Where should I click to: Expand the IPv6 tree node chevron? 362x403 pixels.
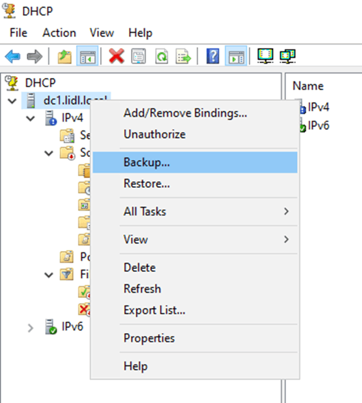[30, 328]
